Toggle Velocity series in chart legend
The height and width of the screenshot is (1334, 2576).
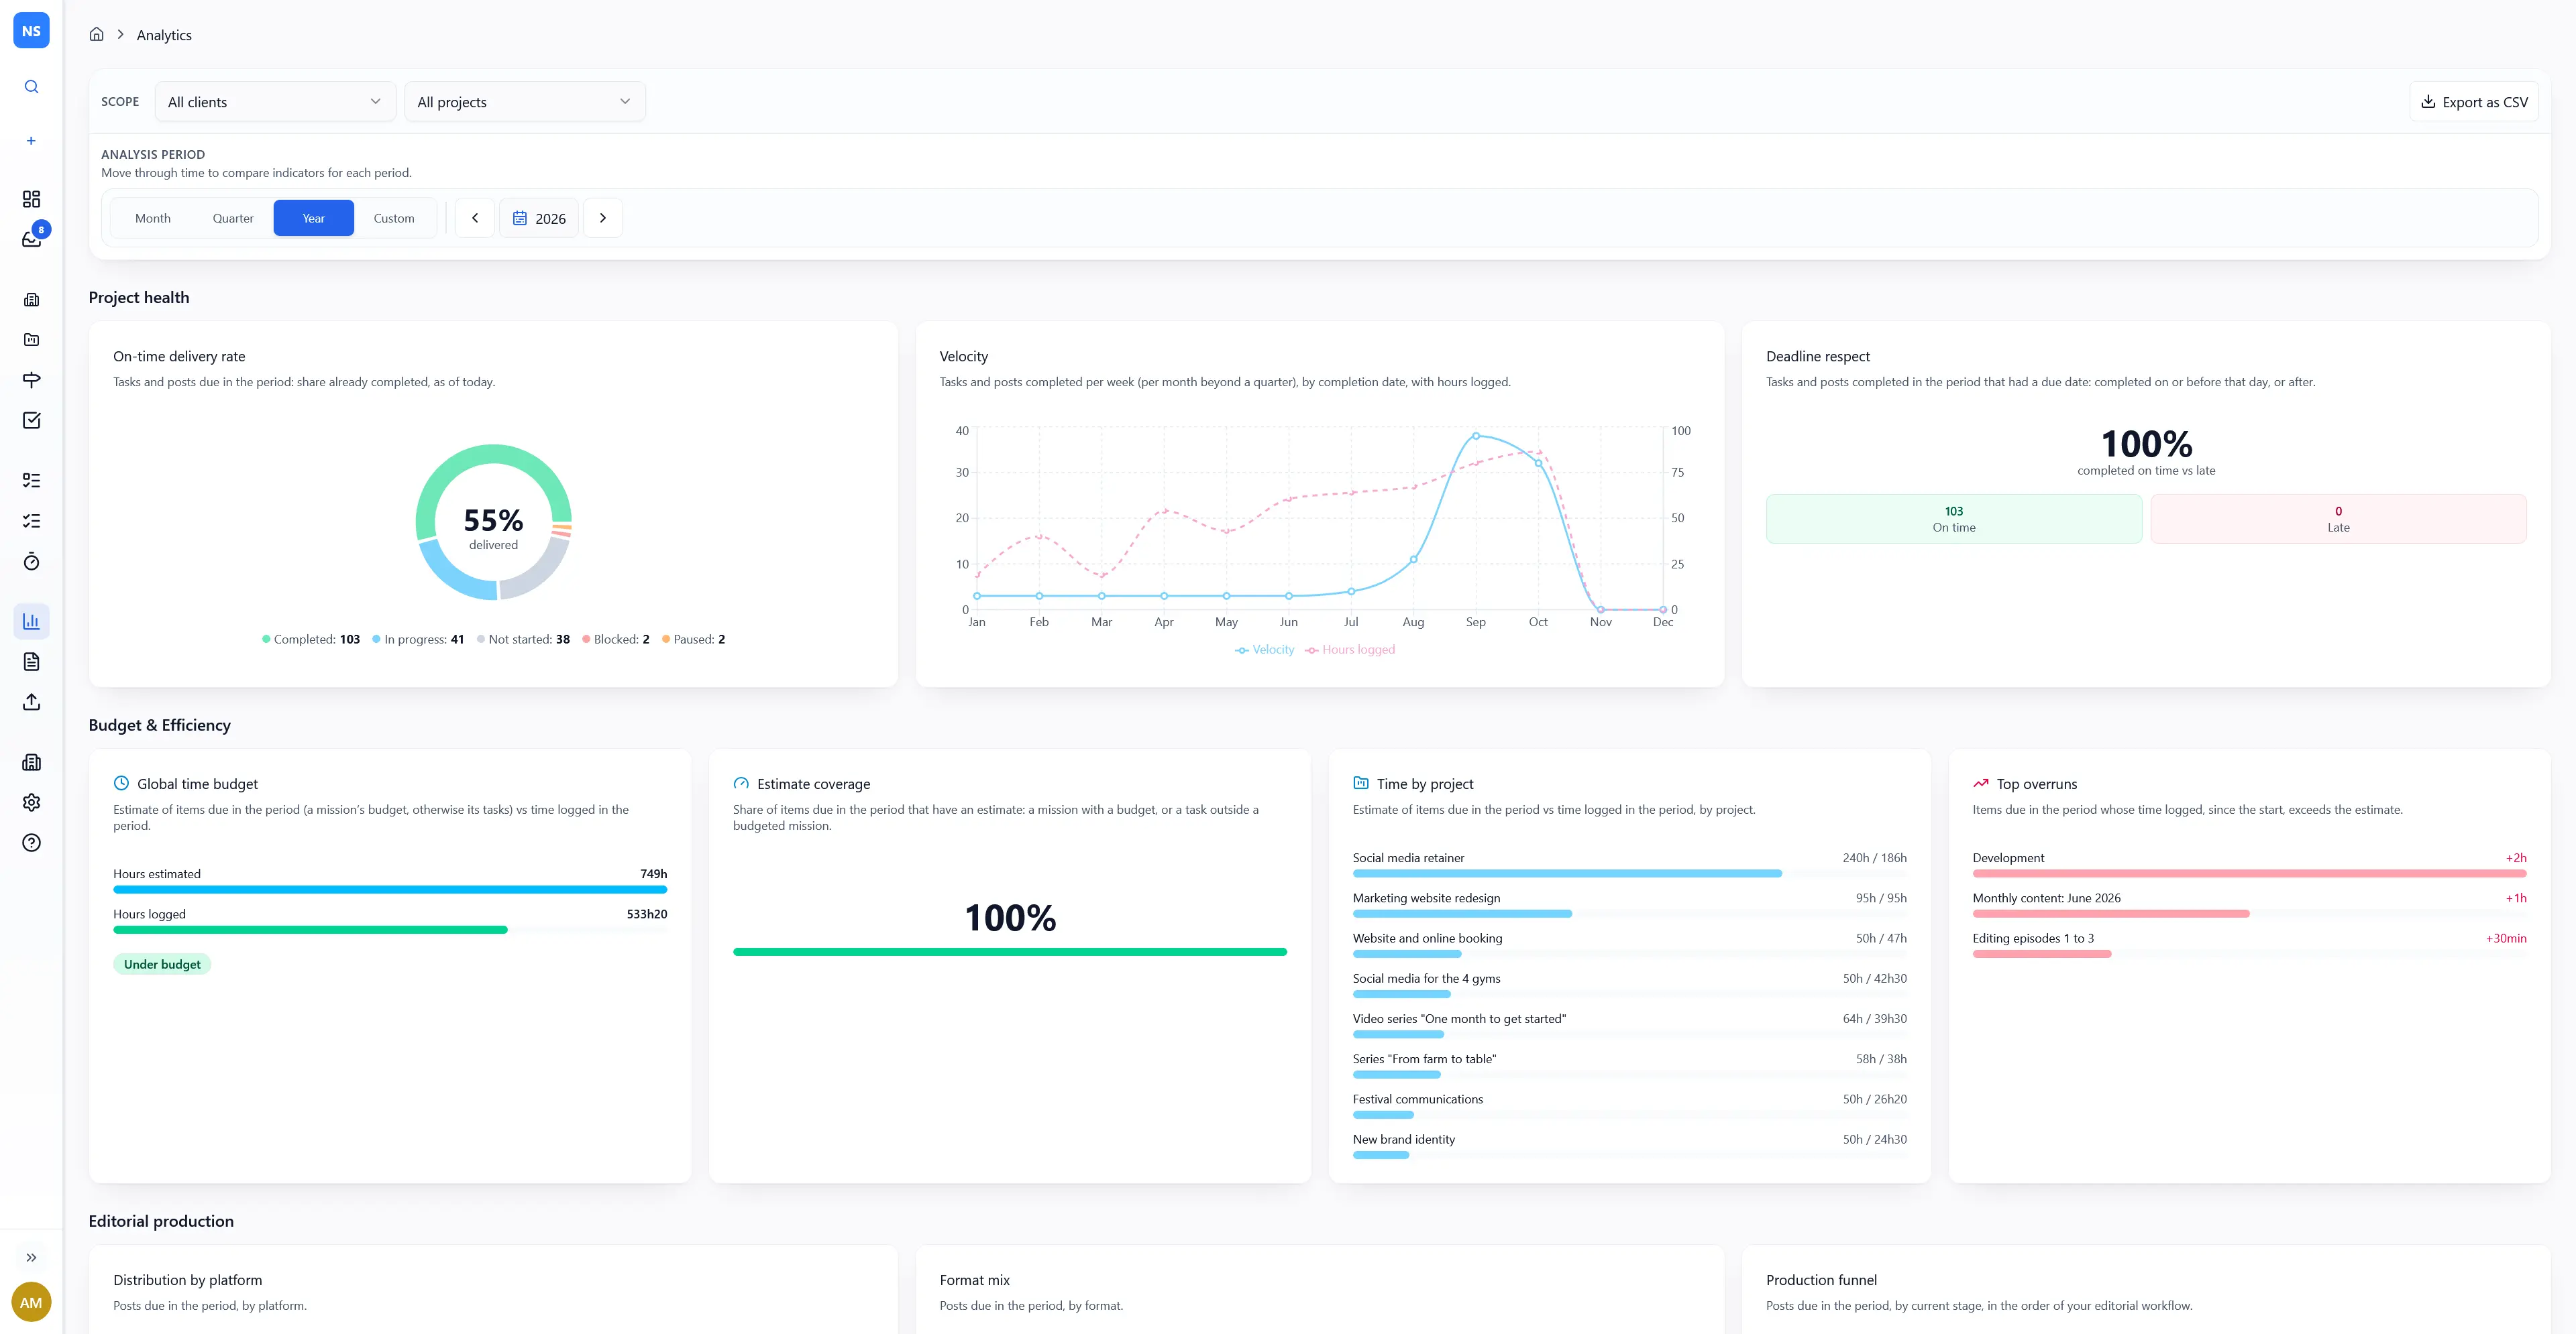(x=1265, y=650)
